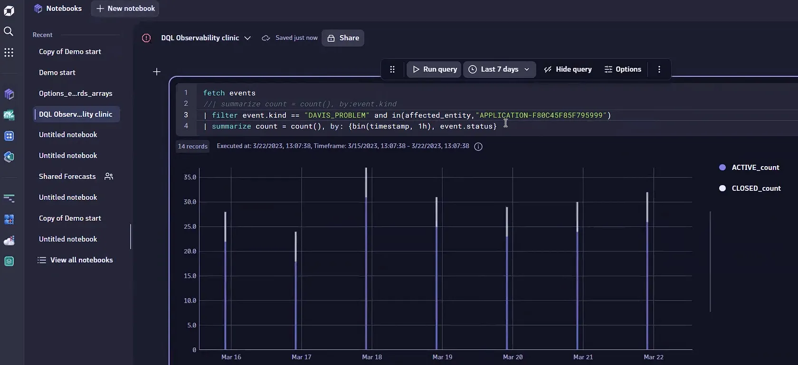Image resolution: width=798 pixels, height=365 pixels.
Task: Open the blue square app icon in sidebar
Action: [9, 136]
